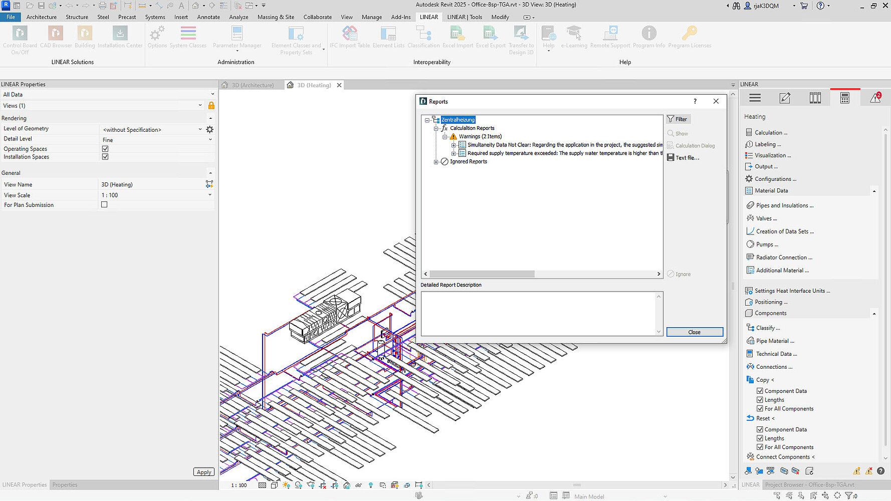The height and width of the screenshot is (501, 891).
Task: Open the LINEAR panel hamburger menu tab
Action: (755, 98)
